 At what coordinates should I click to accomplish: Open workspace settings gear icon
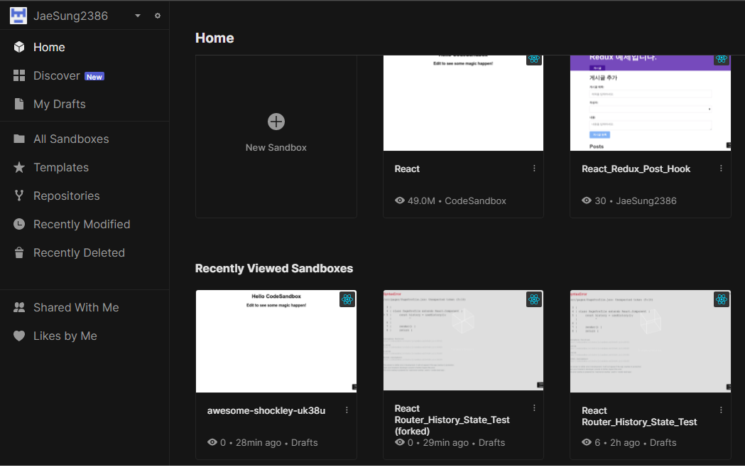coord(157,16)
